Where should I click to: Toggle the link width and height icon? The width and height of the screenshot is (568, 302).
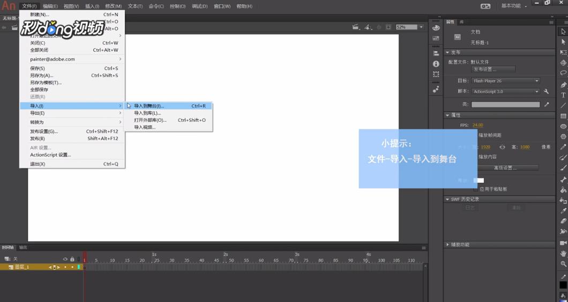[x=502, y=147]
